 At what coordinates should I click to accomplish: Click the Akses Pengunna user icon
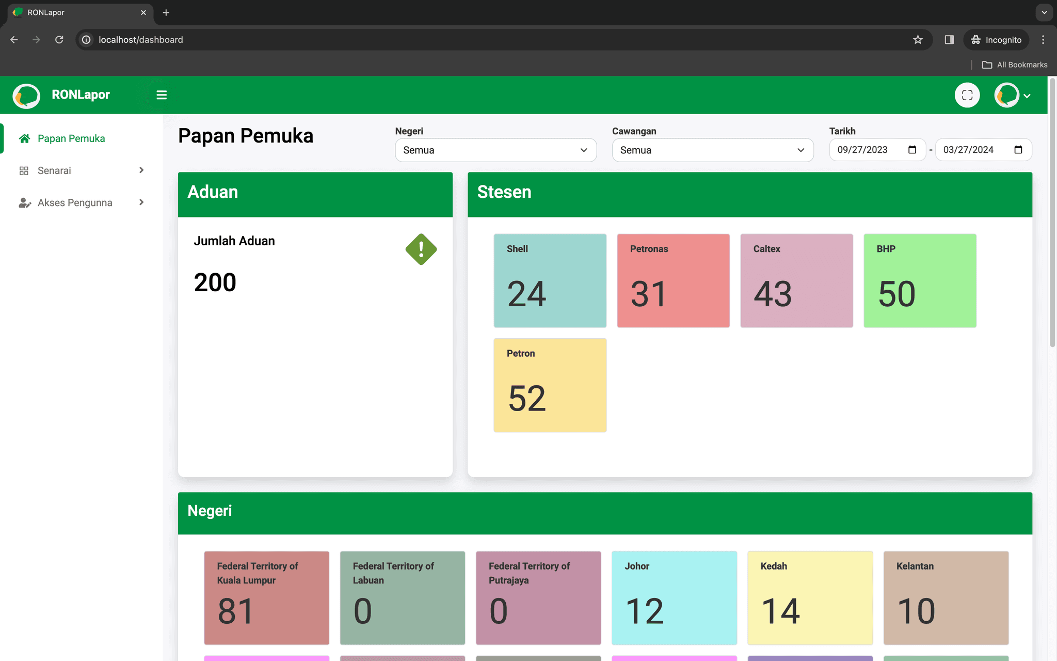25,202
